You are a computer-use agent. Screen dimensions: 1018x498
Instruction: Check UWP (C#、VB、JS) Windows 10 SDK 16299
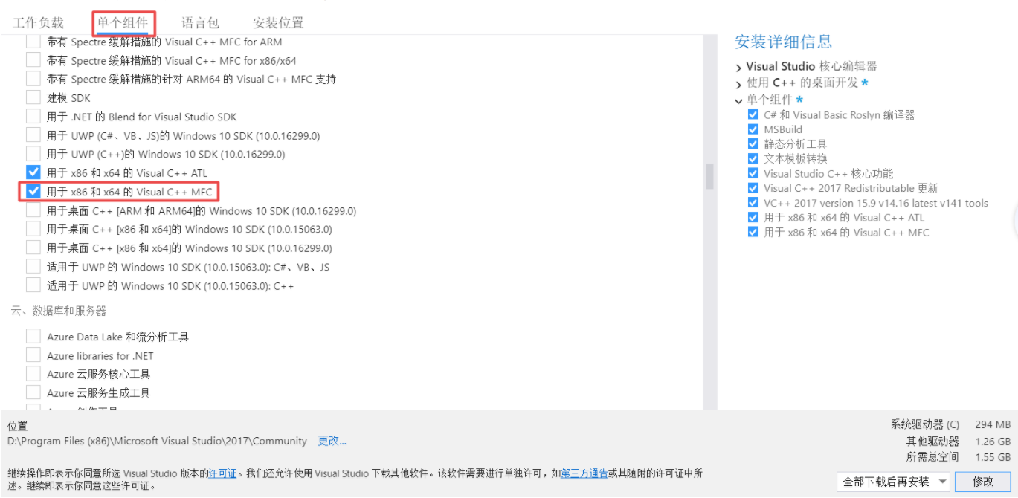click(33, 135)
